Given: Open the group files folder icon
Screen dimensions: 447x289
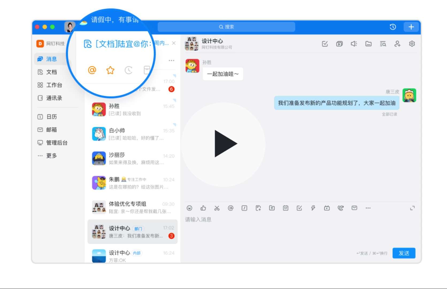Looking at the screenshot, I should click(368, 44).
